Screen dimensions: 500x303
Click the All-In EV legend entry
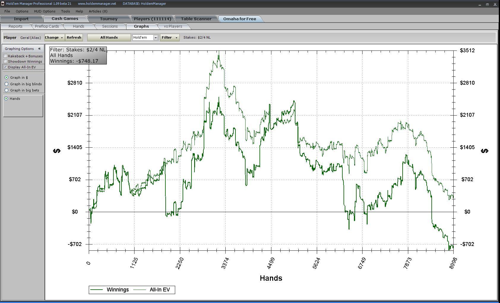[152, 290]
